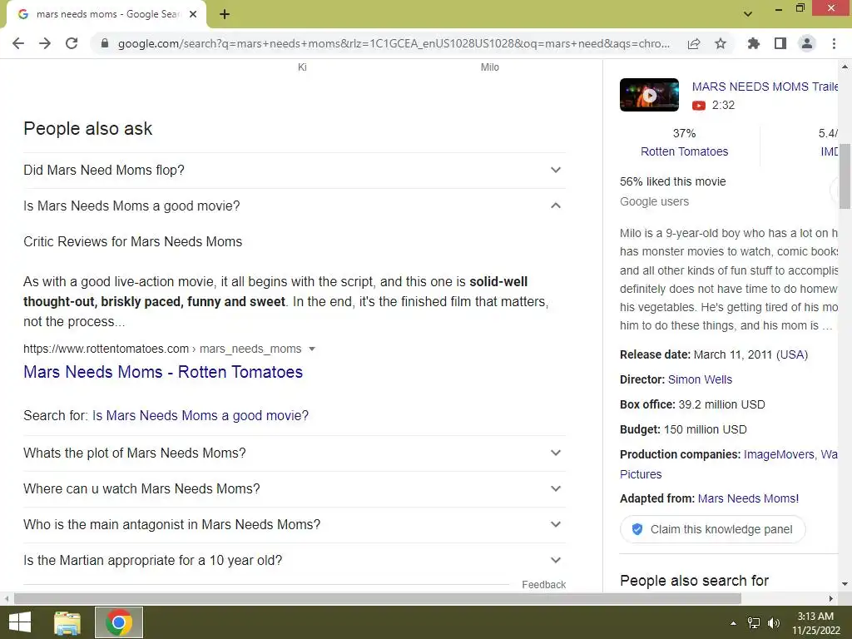Open 'Mars Needs Moms!' adapted-from link
This screenshot has width=852, height=639.
click(748, 498)
